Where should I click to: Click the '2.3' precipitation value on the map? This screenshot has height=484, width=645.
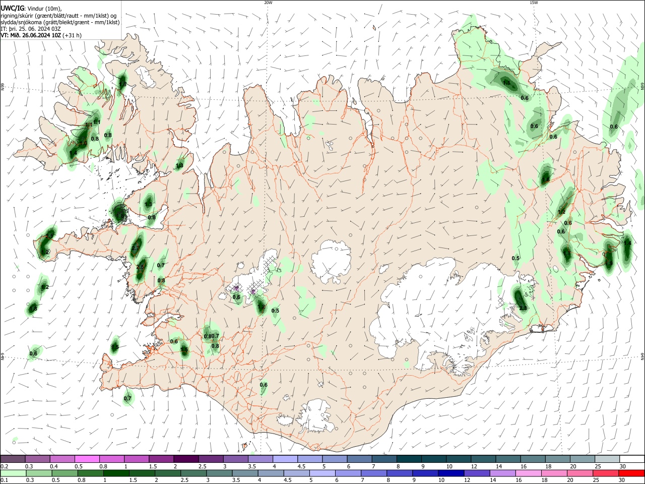coord(523,308)
